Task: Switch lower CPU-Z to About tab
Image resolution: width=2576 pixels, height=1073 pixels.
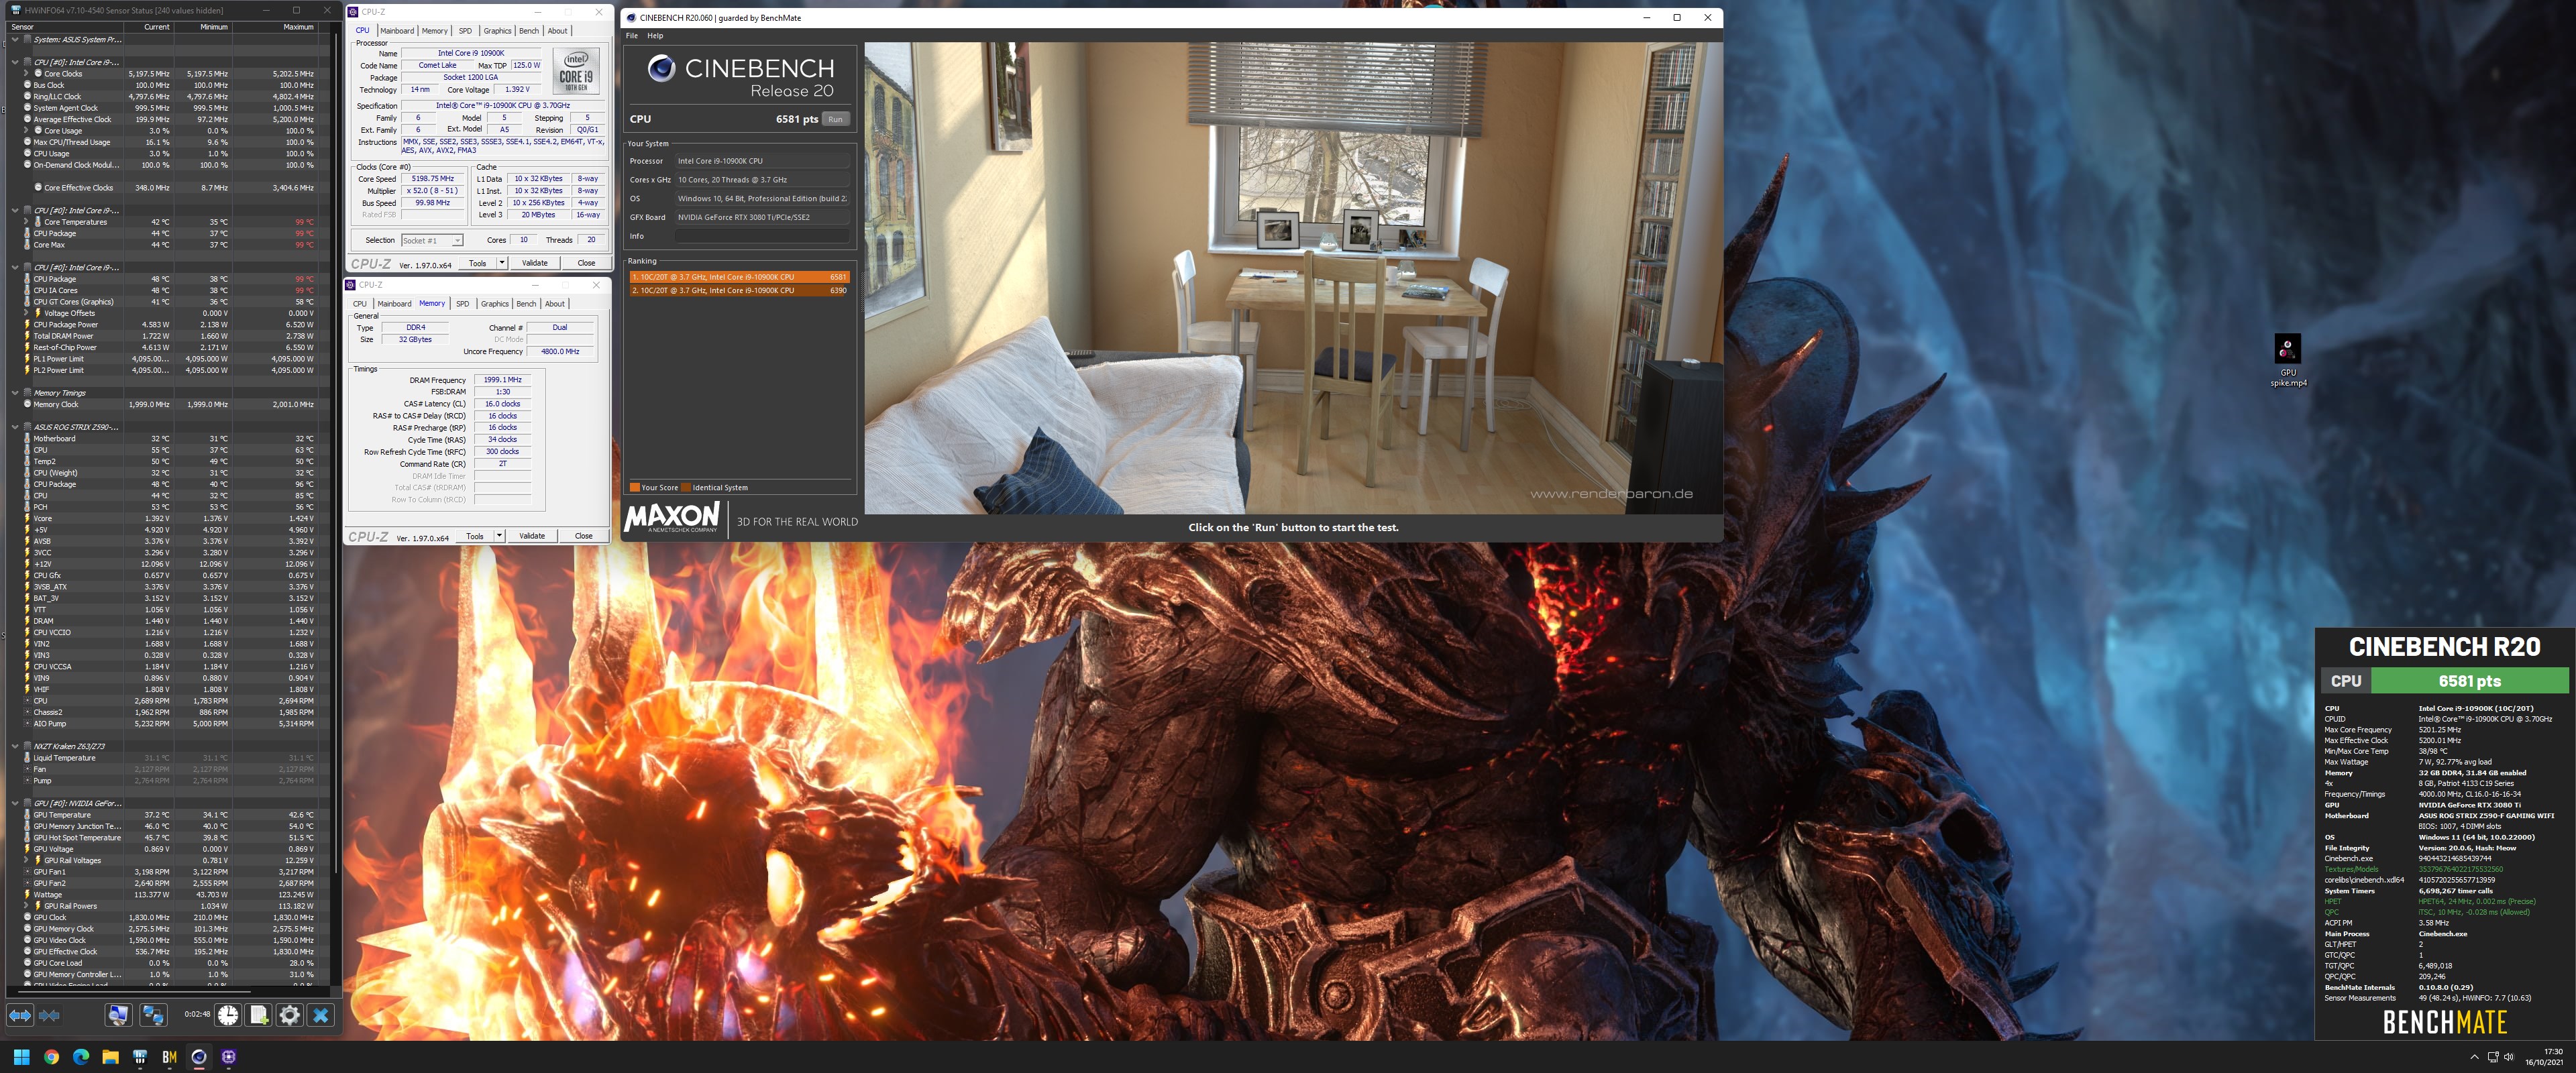Action: coord(554,303)
